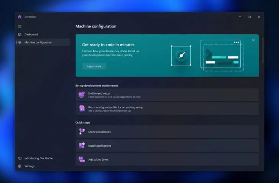Click the Settings gear icon
The width and height of the screenshot is (279, 183).
[20, 166]
